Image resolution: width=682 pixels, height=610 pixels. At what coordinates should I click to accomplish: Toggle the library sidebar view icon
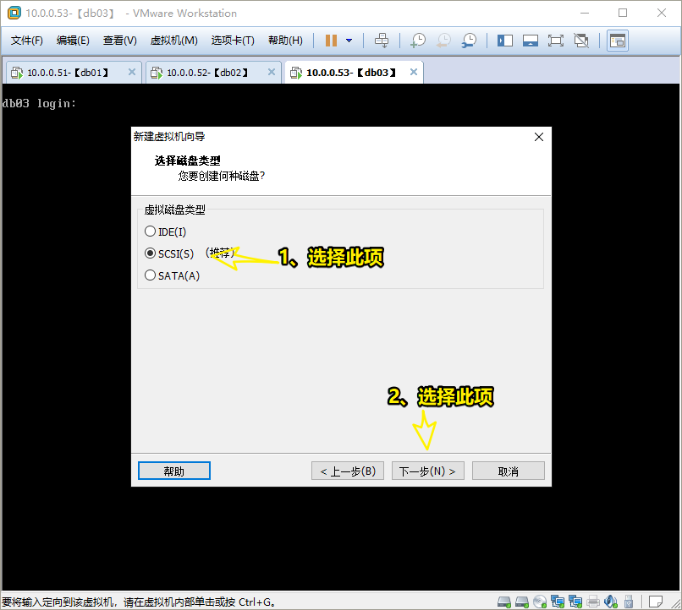point(505,41)
